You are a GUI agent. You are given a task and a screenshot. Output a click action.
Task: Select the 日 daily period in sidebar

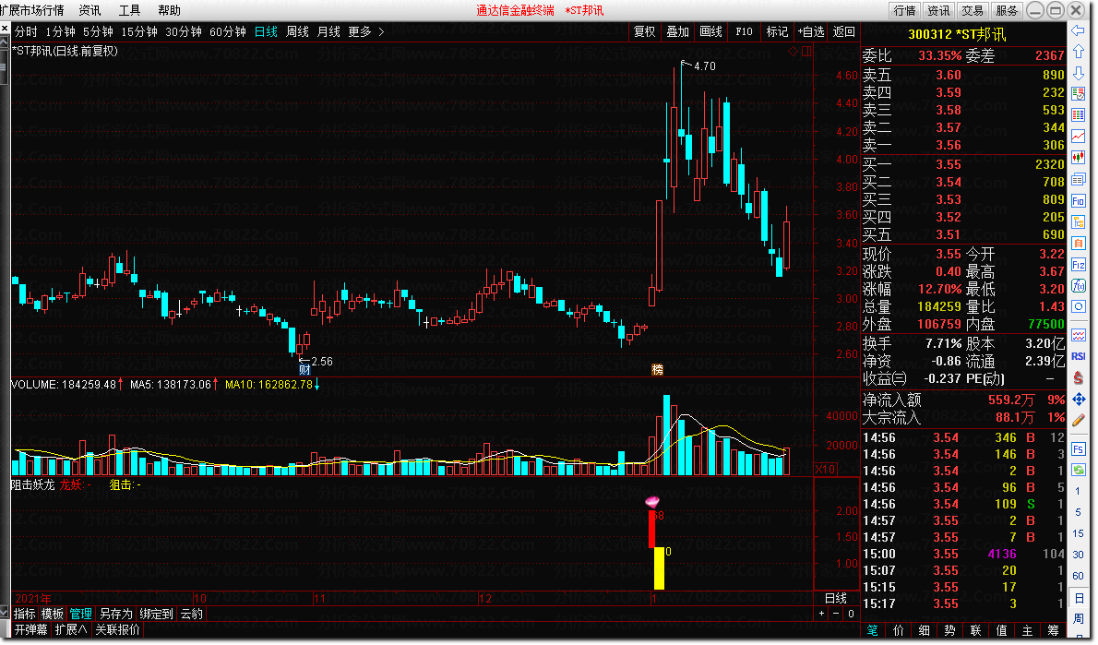[1079, 598]
